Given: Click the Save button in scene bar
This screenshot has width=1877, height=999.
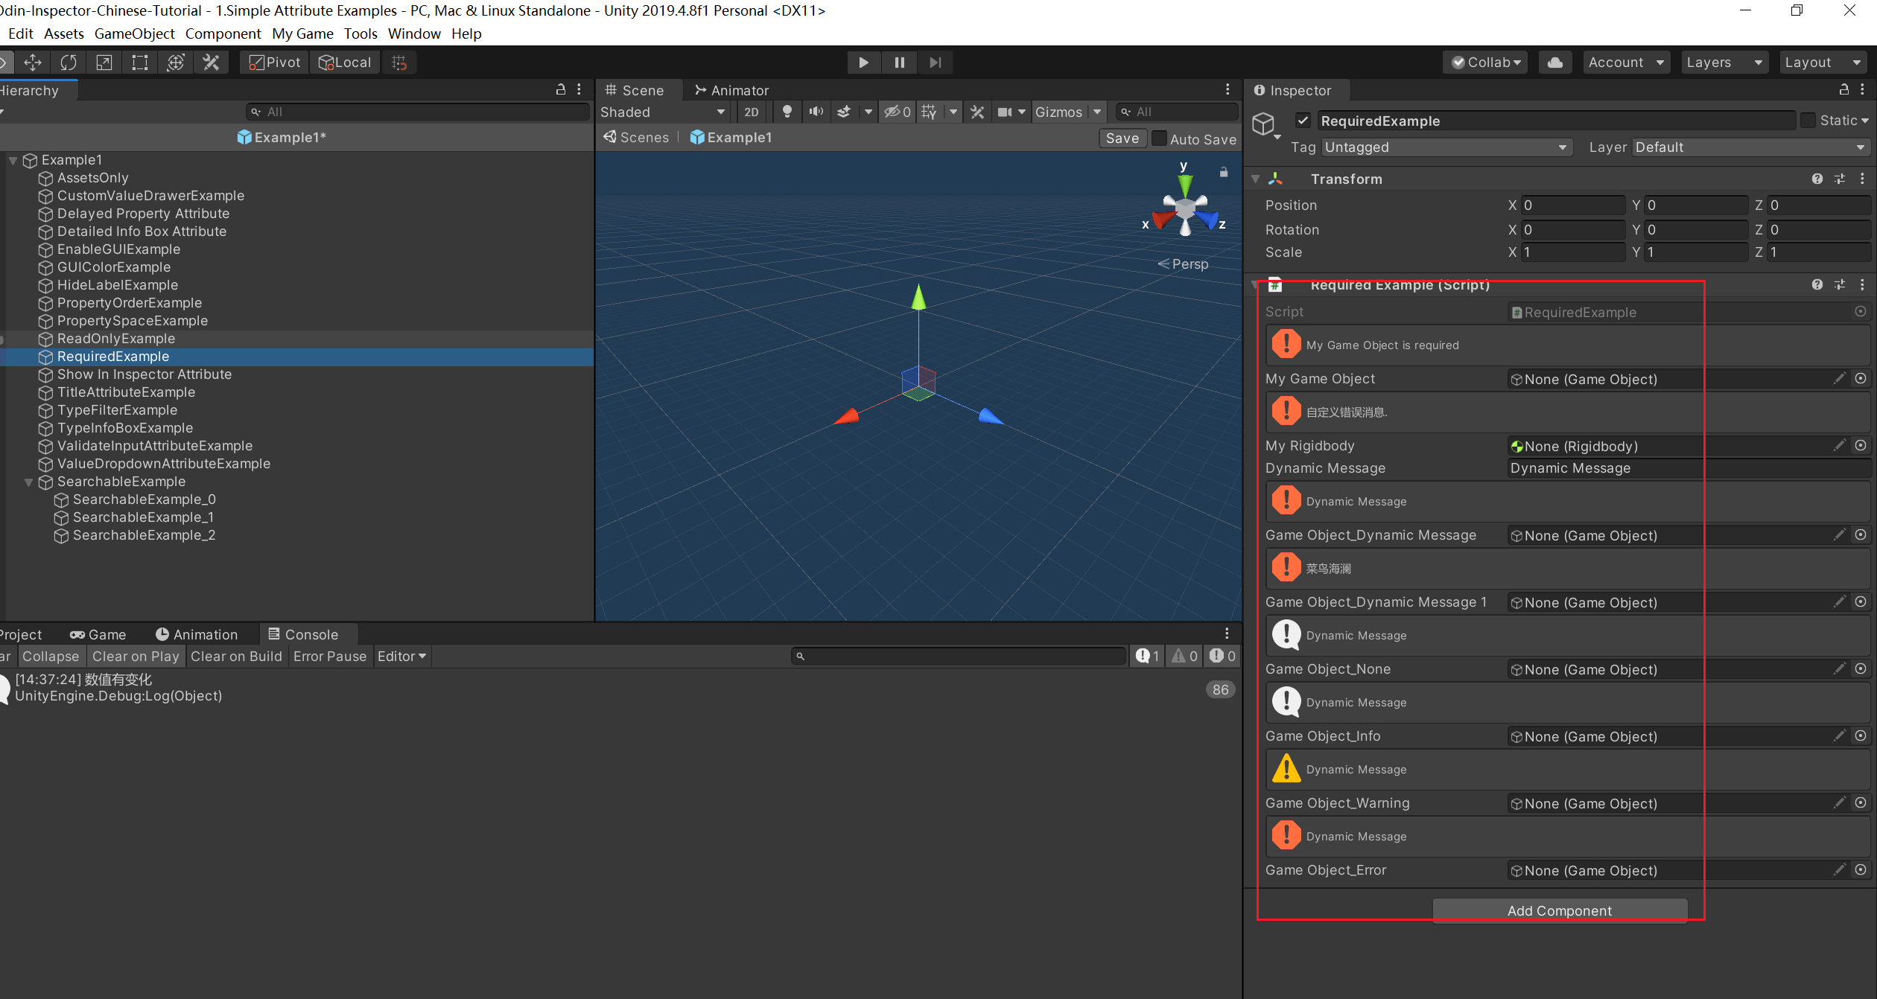Looking at the screenshot, I should (x=1122, y=138).
